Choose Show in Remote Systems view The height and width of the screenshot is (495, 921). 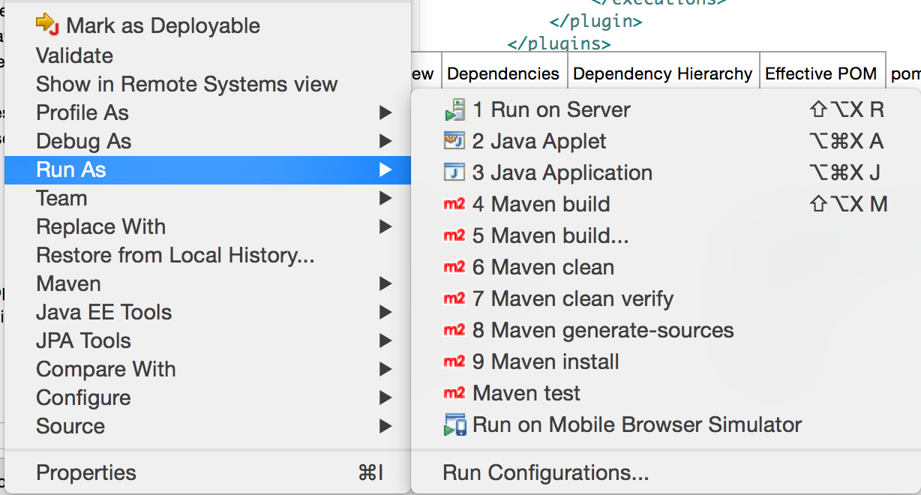point(208,84)
